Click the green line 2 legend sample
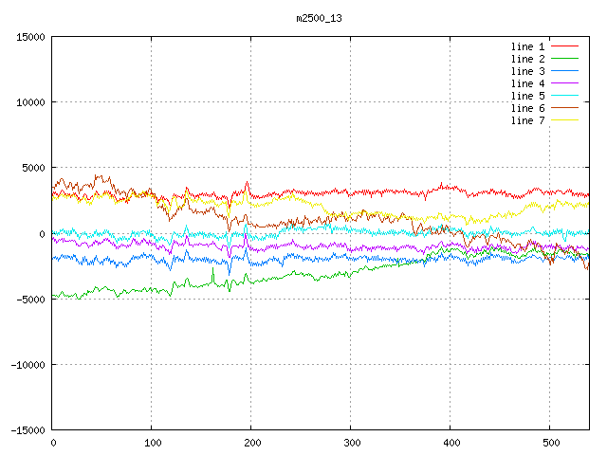 click(x=564, y=59)
